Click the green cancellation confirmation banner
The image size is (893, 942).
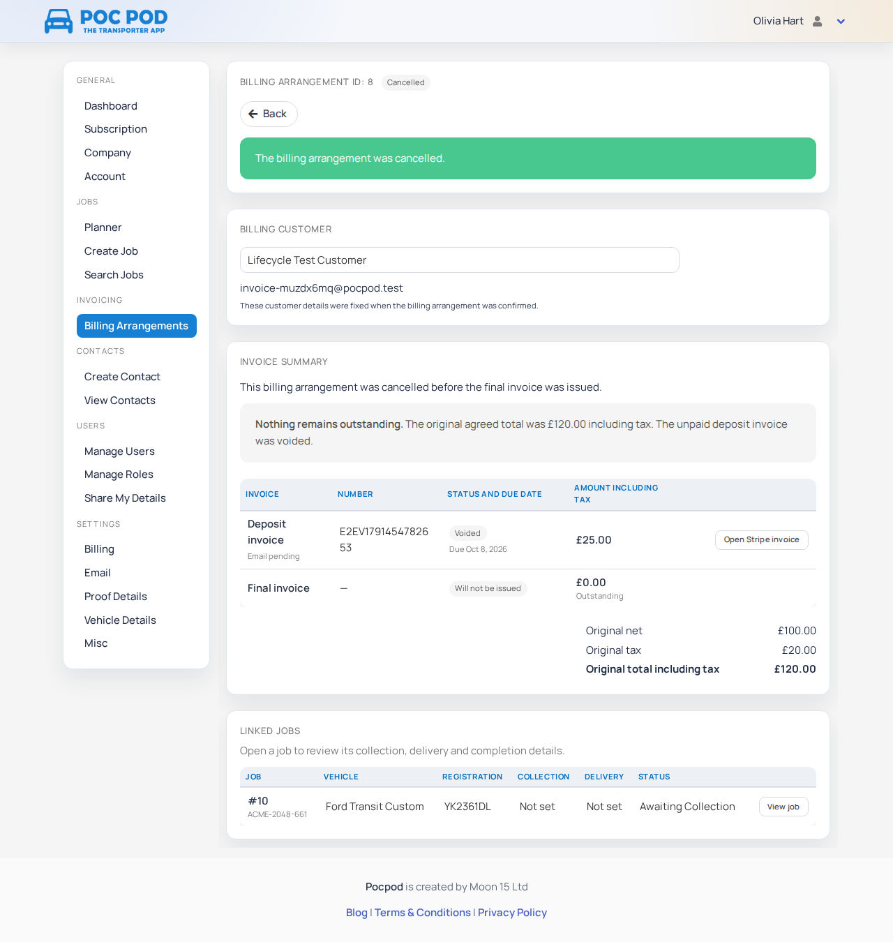tap(528, 158)
